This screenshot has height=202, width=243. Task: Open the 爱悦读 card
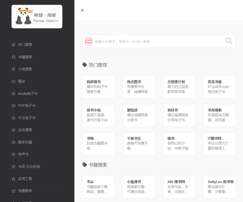139,115
